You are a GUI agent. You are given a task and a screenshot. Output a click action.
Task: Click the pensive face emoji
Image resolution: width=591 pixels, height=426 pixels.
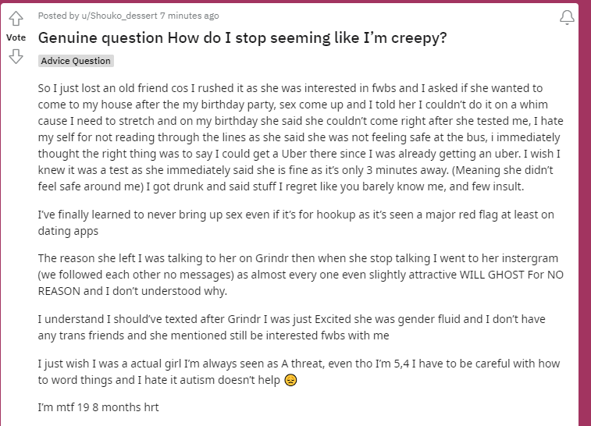tap(290, 380)
